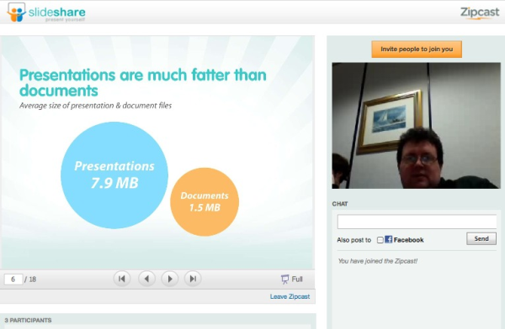
Task: Click the 3 PARTICIPANTS heading
Action: click(x=28, y=321)
